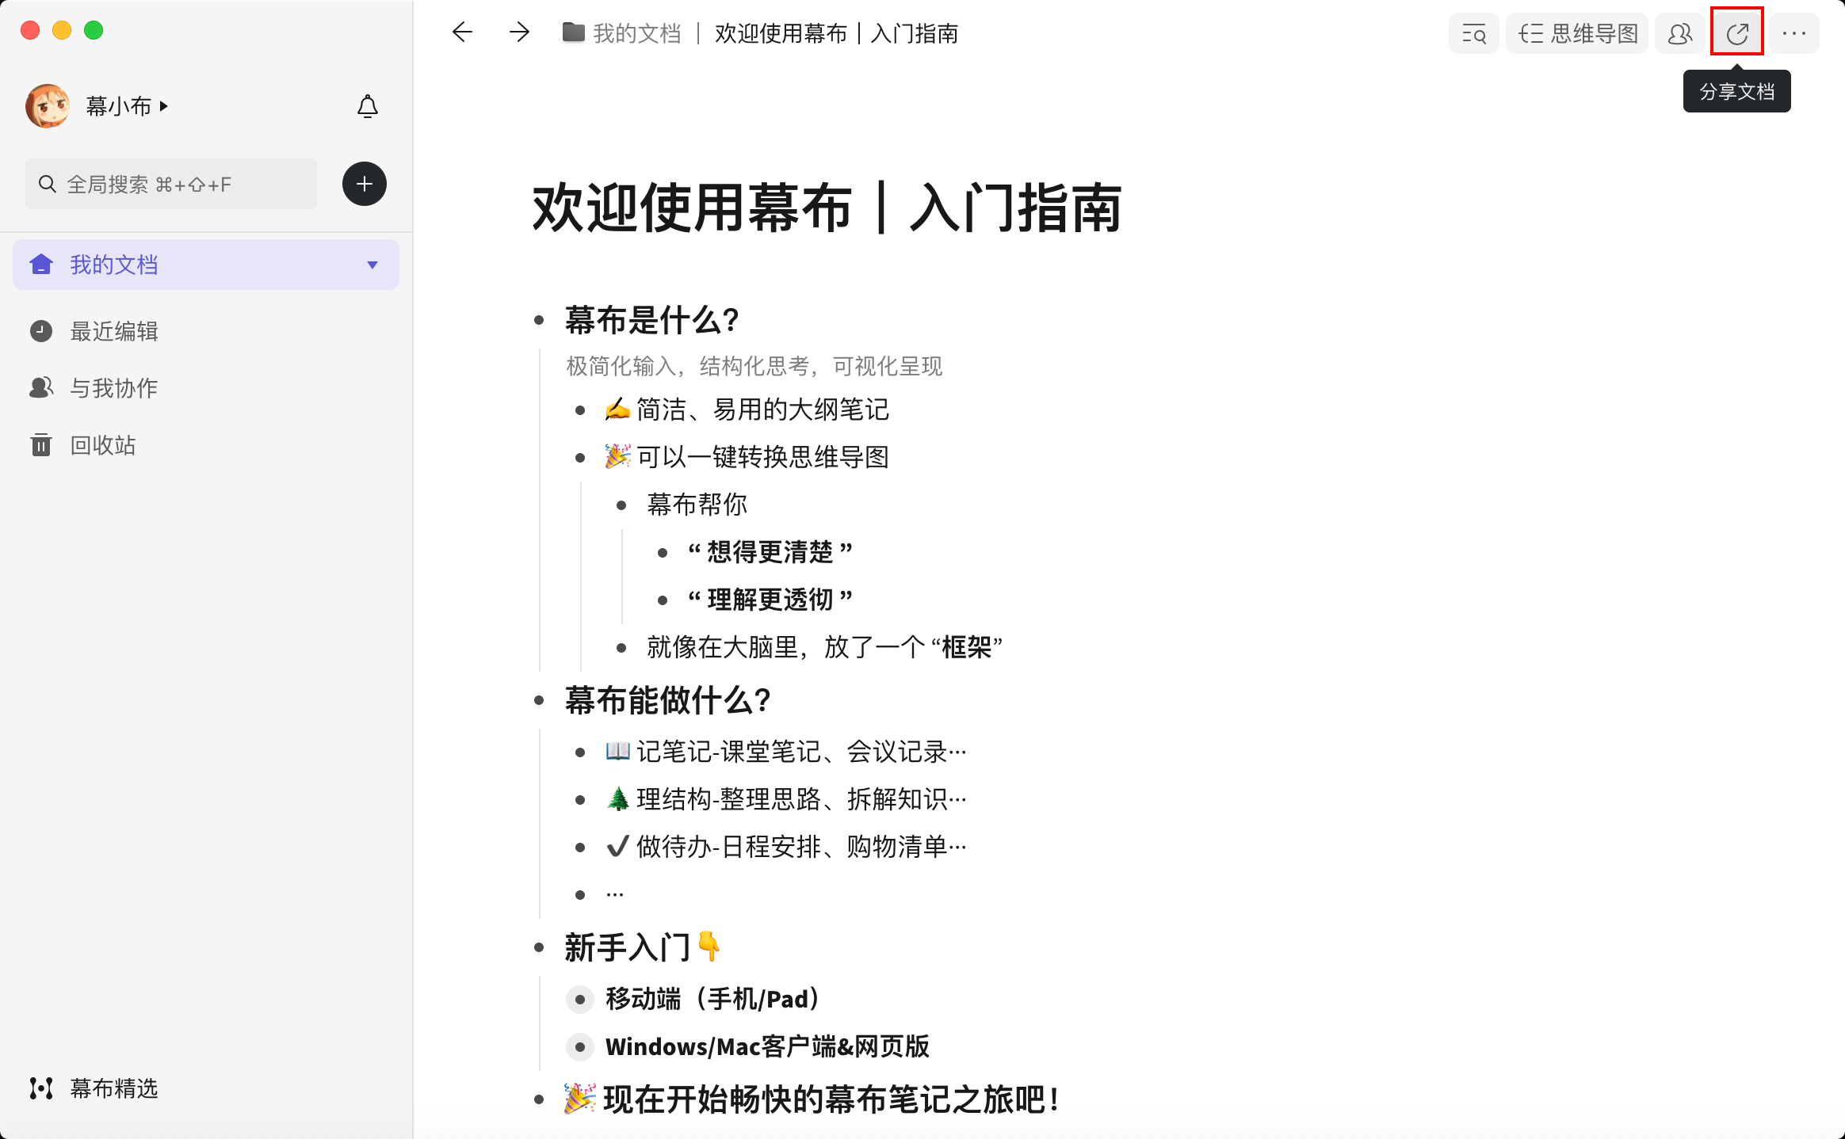Click the 分享文档 share icon
The height and width of the screenshot is (1139, 1845).
pyautogui.click(x=1737, y=33)
